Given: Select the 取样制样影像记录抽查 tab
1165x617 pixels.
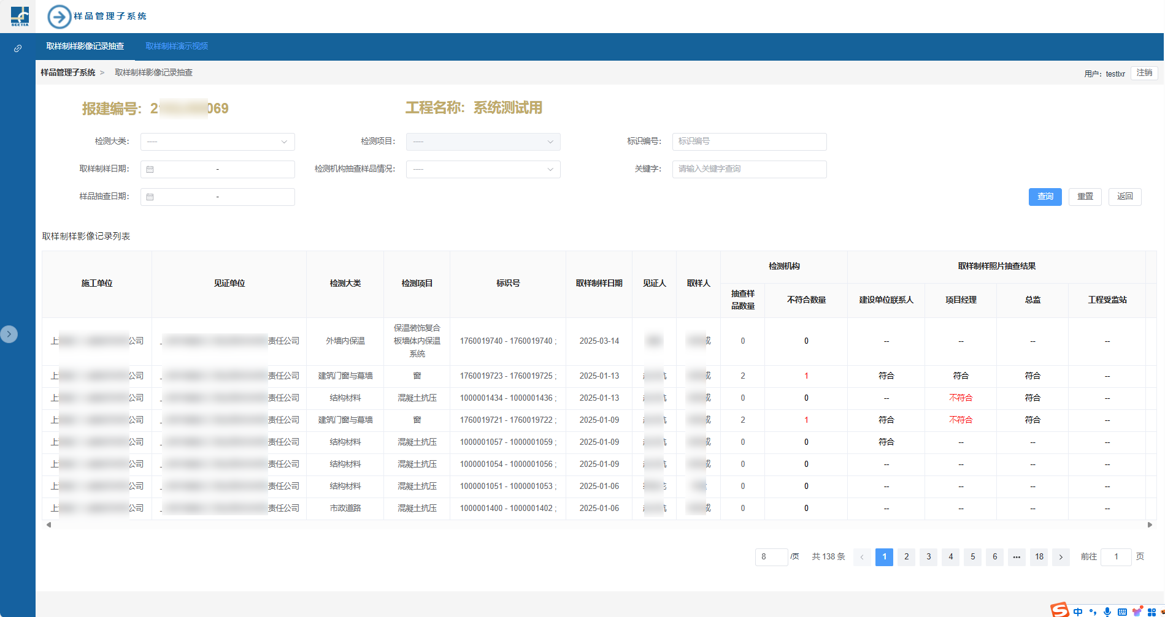Looking at the screenshot, I should point(85,46).
